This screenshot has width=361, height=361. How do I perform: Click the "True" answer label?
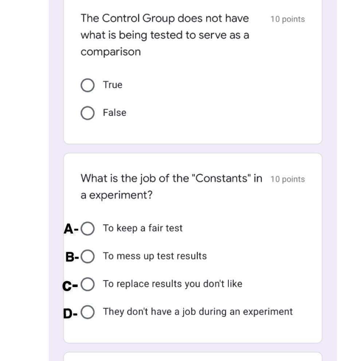click(x=113, y=85)
